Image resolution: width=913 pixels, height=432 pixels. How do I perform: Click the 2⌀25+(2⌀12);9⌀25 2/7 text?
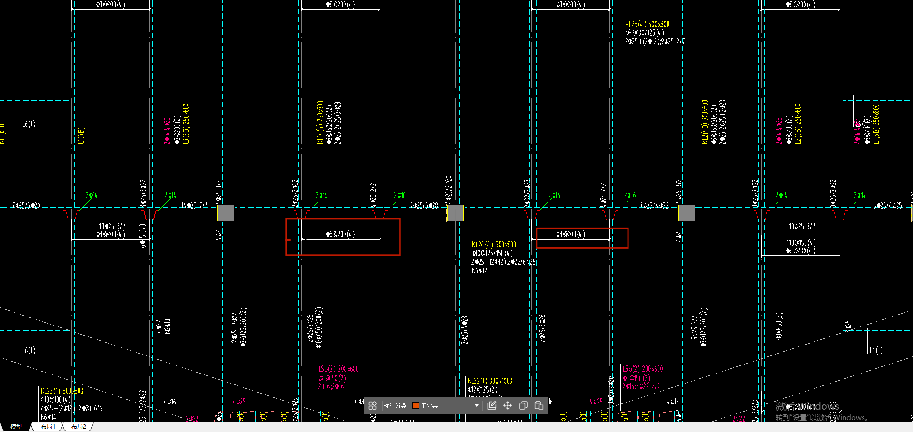tap(655, 42)
